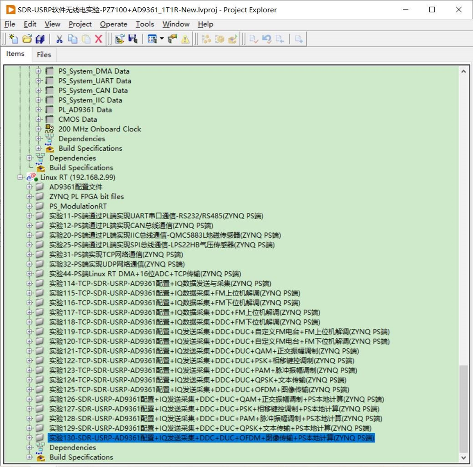Expand the CMOS Data node
This screenshot has height=467, width=473.
tap(38, 119)
